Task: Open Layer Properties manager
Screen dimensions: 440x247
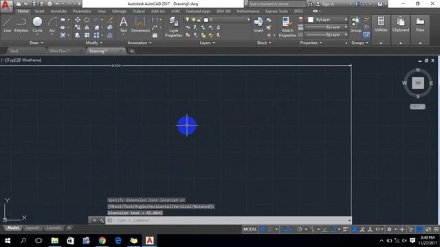Action: pyautogui.click(x=173, y=27)
